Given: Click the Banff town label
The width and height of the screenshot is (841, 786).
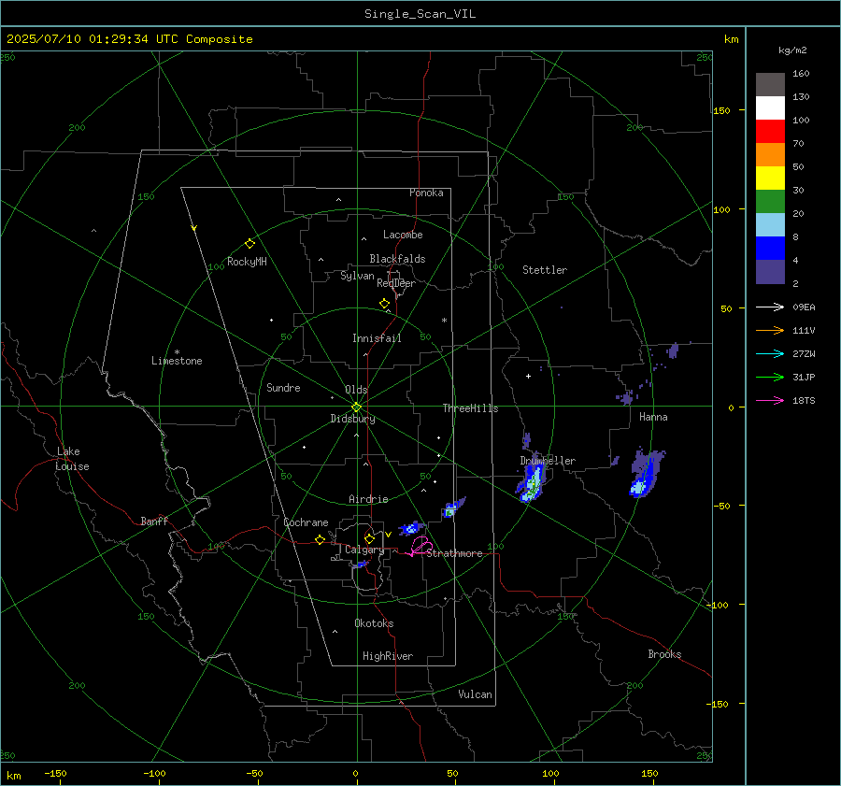Looking at the screenshot, I should point(154,521).
